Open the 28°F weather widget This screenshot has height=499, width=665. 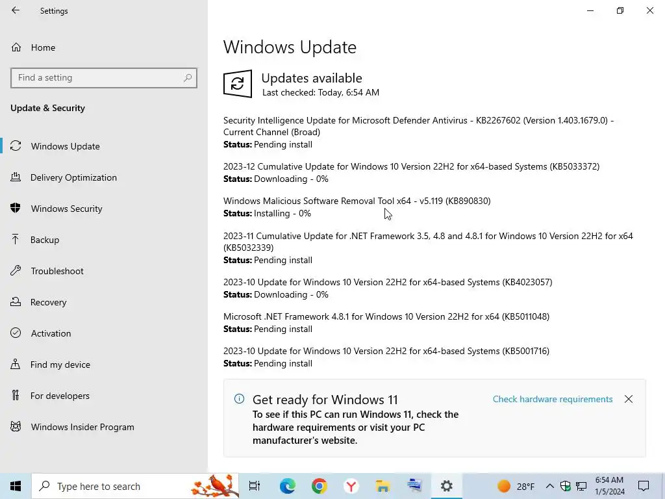click(516, 486)
